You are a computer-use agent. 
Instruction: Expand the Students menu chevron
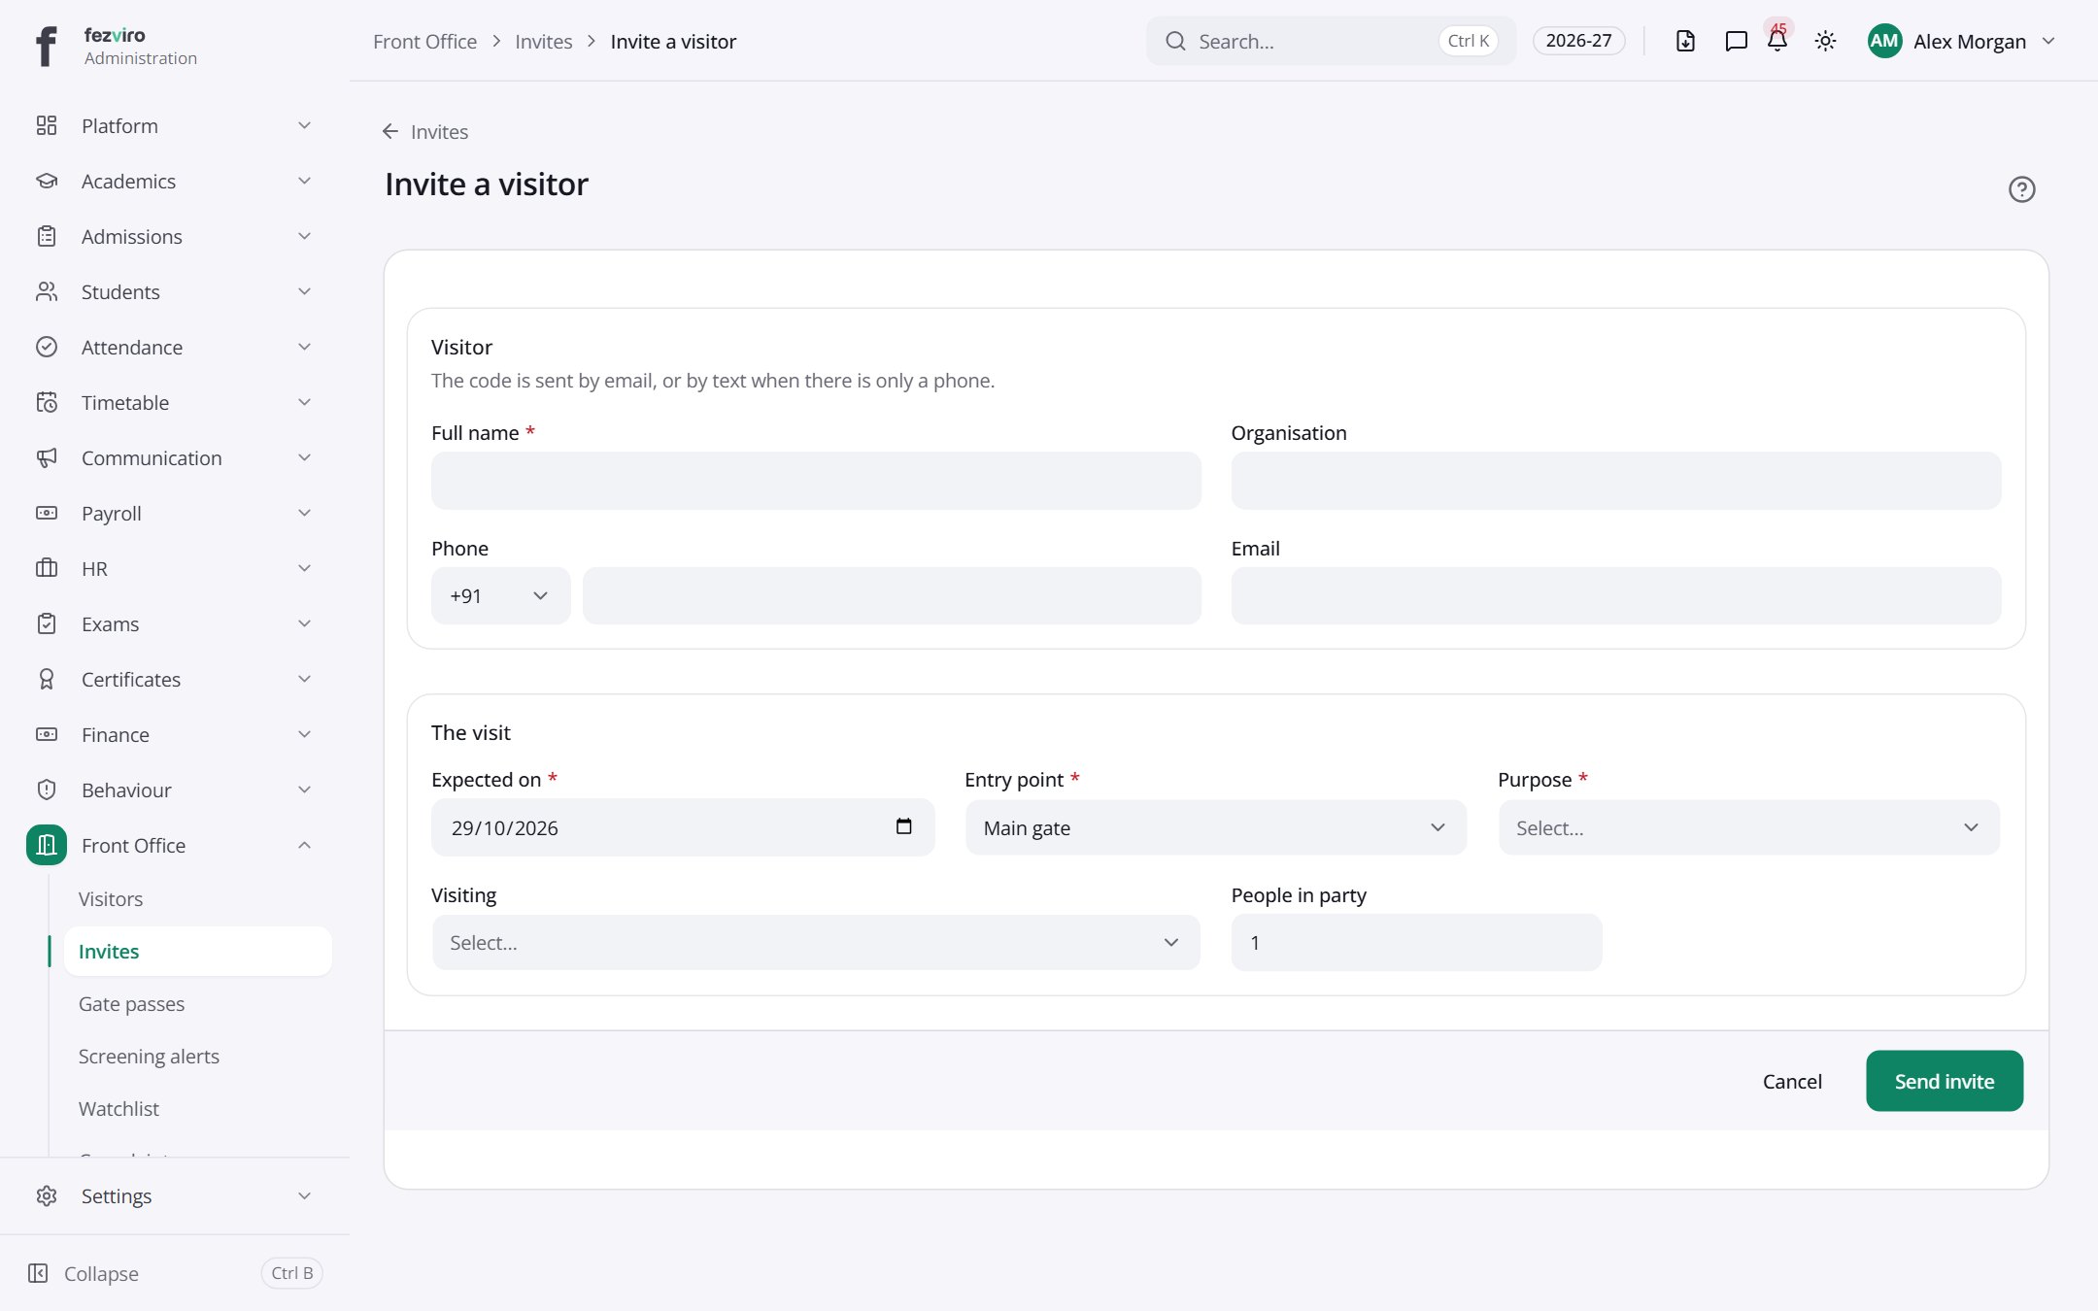[304, 291]
